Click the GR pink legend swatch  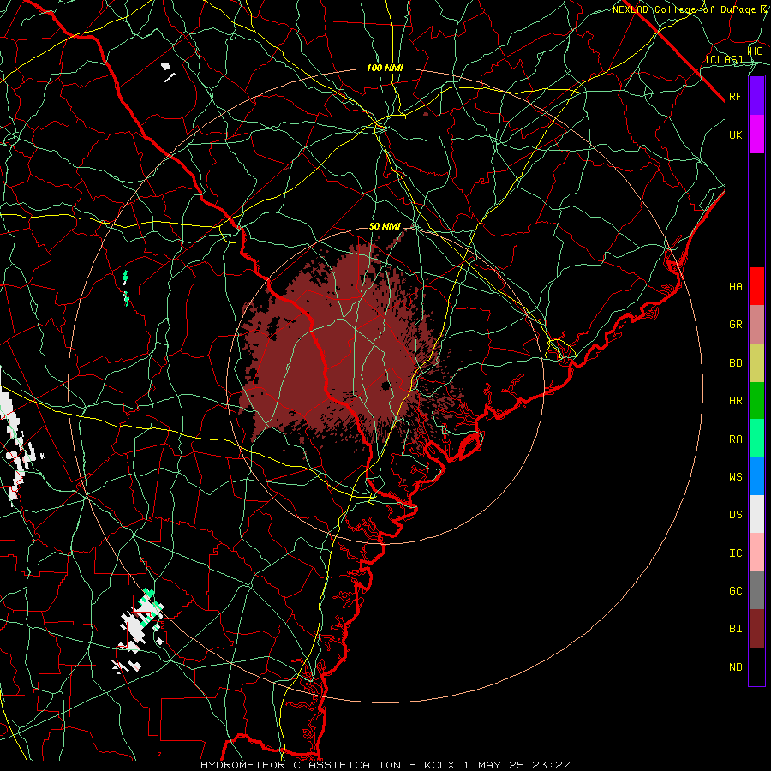(x=756, y=324)
